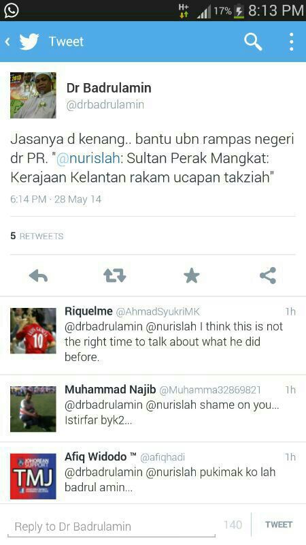The image size is (306, 545).
Task: Share the tweet via share icon
Action: [x=268, y=276]
